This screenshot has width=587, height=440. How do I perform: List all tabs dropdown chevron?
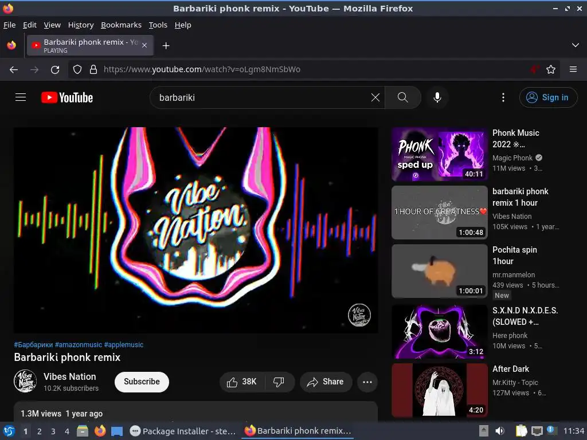[576, 45]
